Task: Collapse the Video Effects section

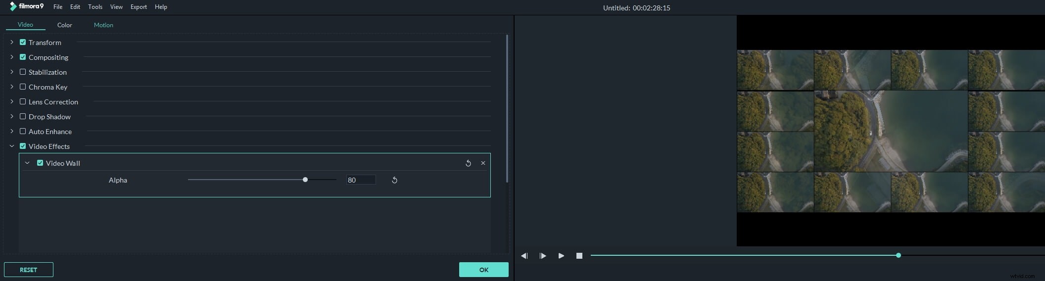Action: [12, 146]
